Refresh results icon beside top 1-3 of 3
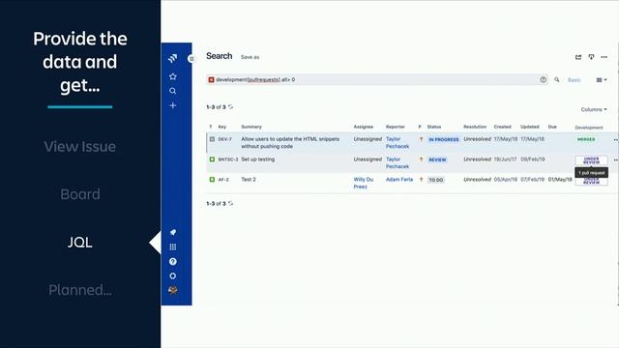This screenshot has height=348, width=619. pos(230,107)
